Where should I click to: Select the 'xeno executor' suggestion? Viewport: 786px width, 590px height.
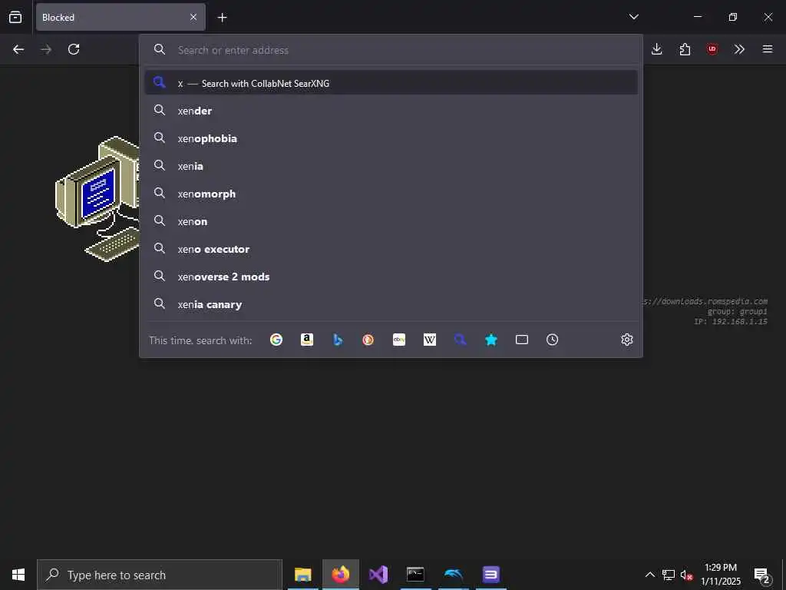click(391, 248)
